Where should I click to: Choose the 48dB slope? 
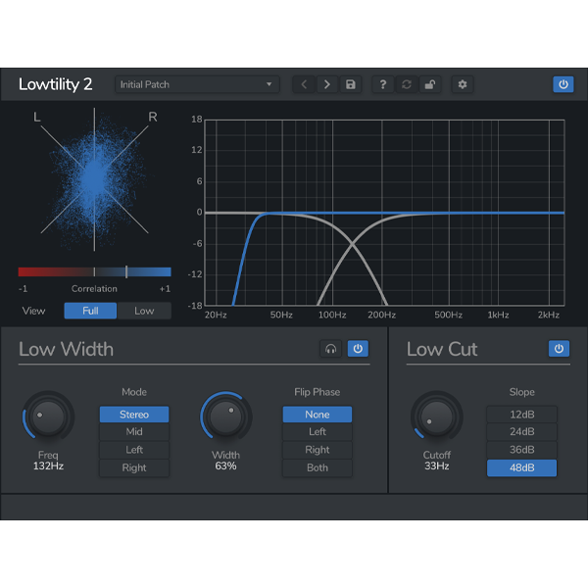coord(521,467)
